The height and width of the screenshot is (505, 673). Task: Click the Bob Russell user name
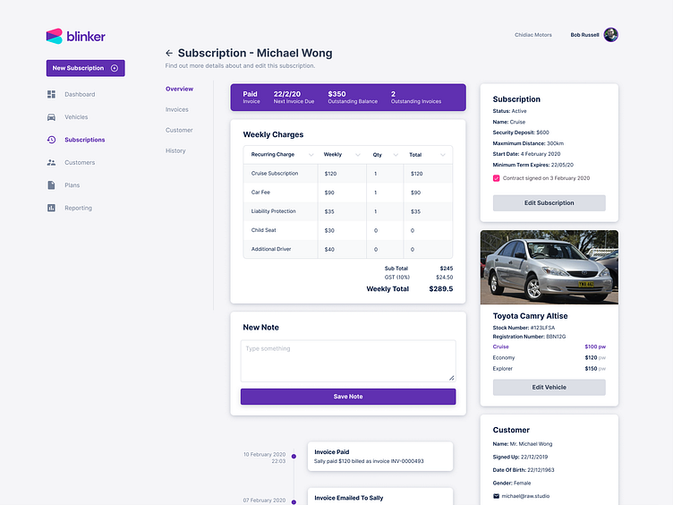584,35
